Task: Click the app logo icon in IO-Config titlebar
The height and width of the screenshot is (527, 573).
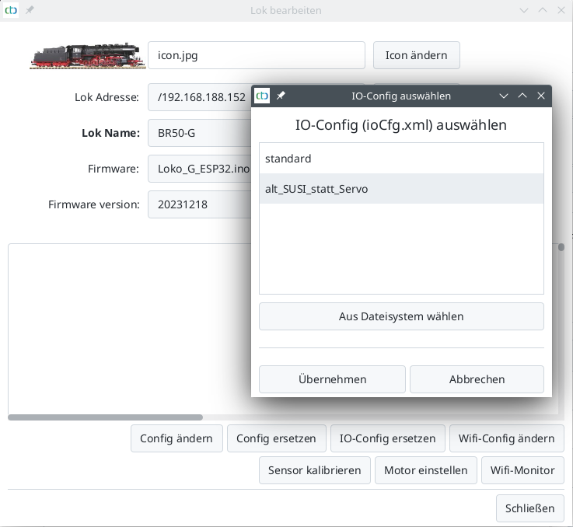Action: coord(263,96)
